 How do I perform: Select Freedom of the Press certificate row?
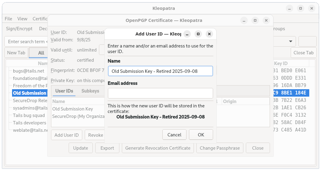tap(30, 85)
